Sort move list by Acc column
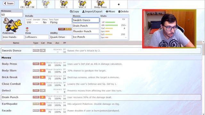Screen dimensions: 205x115 (x=57, y=43)
